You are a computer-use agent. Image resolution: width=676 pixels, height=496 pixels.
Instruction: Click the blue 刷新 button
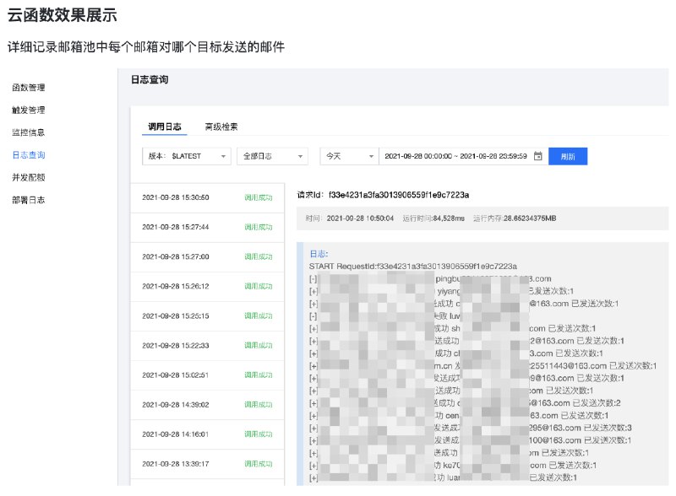click(x=568, y=156)
